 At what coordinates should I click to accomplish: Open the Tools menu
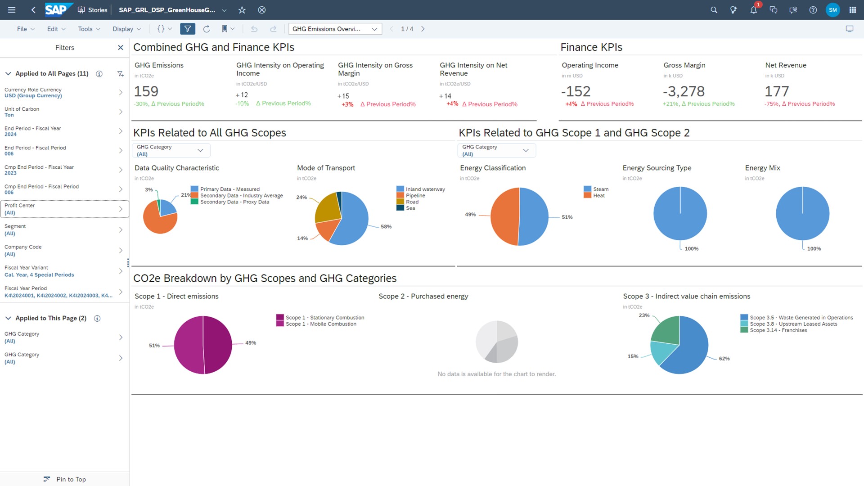(89, 29)
